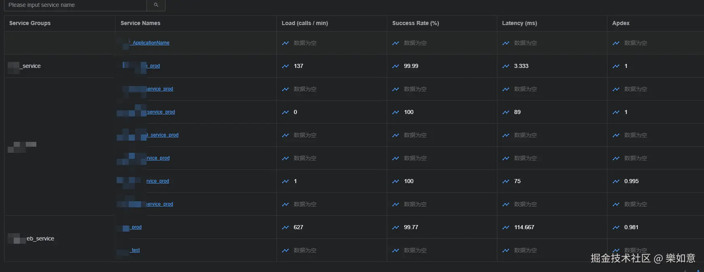Focus the service name search input
Viewport: 704px width, 272px height.
[75, 5]
